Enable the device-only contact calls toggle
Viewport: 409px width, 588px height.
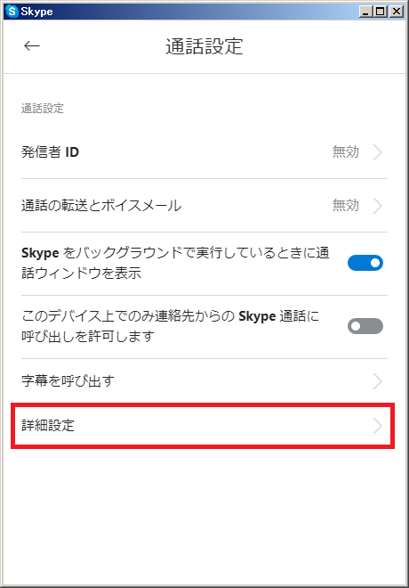[365, 326]
